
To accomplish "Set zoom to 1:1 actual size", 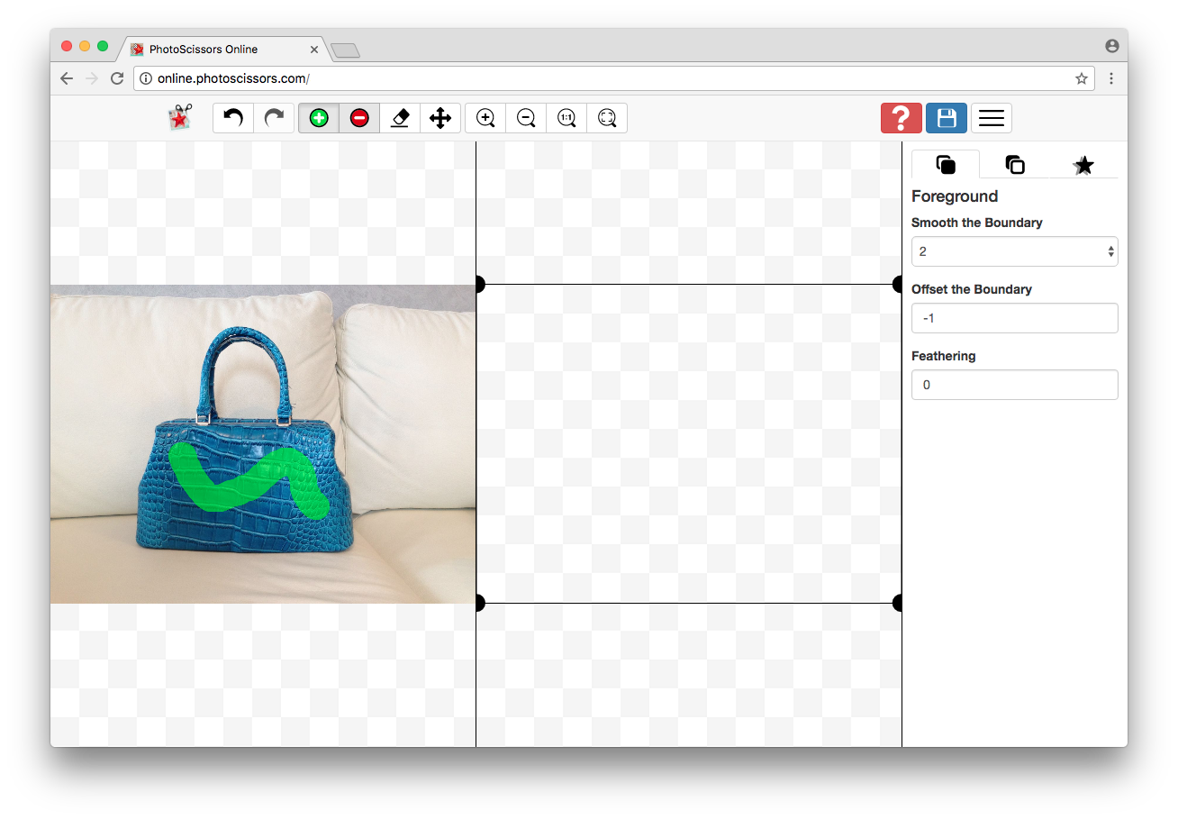I will tap(566, 118).
